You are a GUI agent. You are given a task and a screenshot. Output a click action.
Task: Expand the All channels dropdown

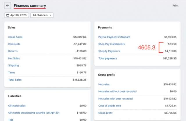click(42, 15)
